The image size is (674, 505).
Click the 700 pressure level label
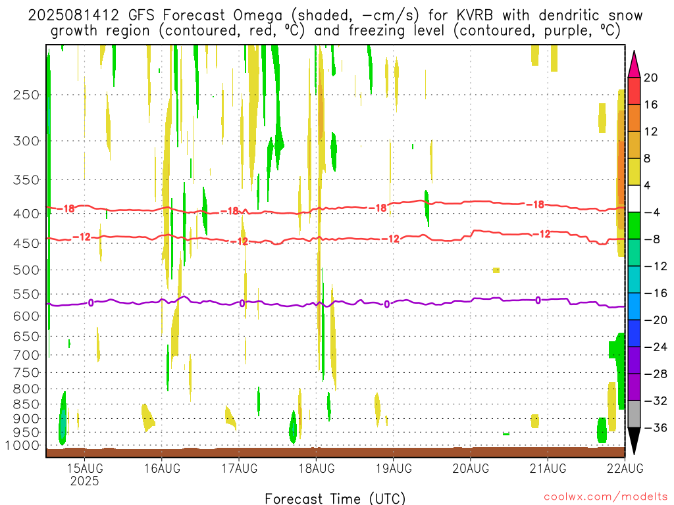pos(26,355)
